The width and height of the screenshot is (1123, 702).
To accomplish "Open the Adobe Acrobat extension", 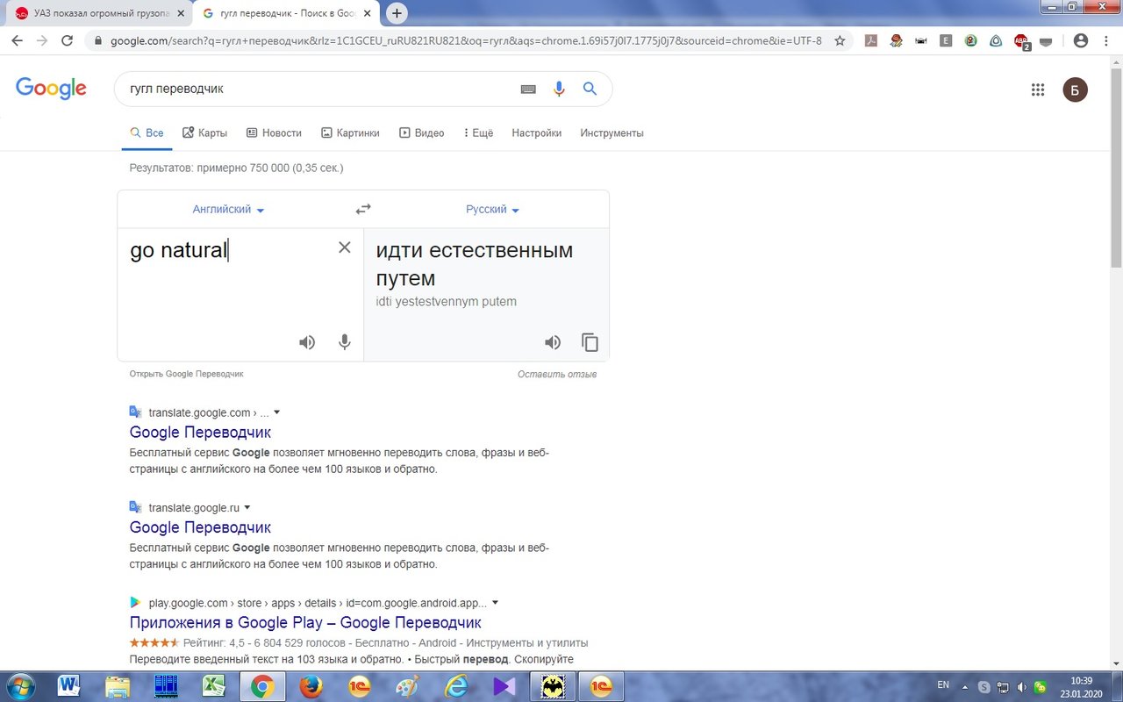I will pyautogui.click(x=871, y=40).
